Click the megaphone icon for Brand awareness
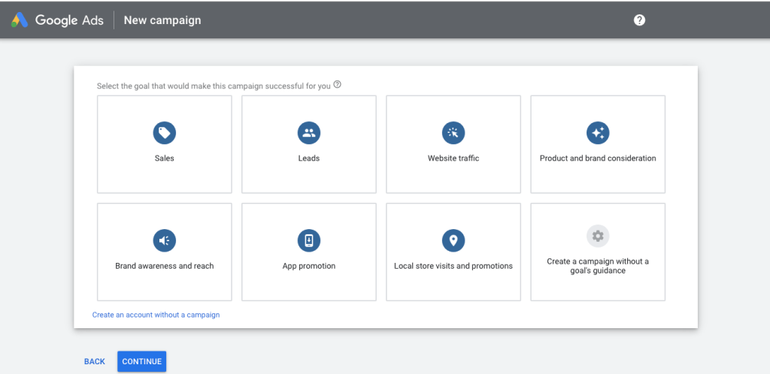The height and width of the screenshot is (374, 770). click(x=164, y=240)
